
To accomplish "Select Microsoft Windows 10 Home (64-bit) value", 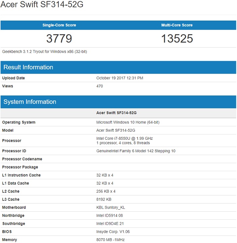I will pos(128,122).
